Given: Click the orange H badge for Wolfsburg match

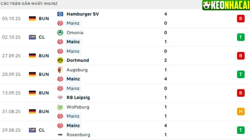Looking at the screenshot, I should coord(240,112).
